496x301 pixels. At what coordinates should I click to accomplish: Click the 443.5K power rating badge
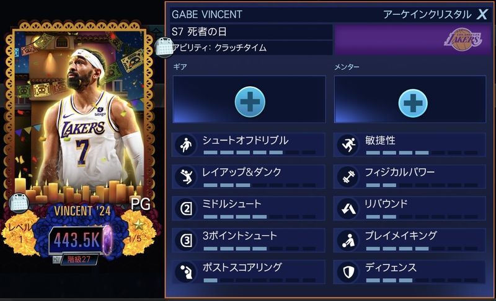click(77, 240)
